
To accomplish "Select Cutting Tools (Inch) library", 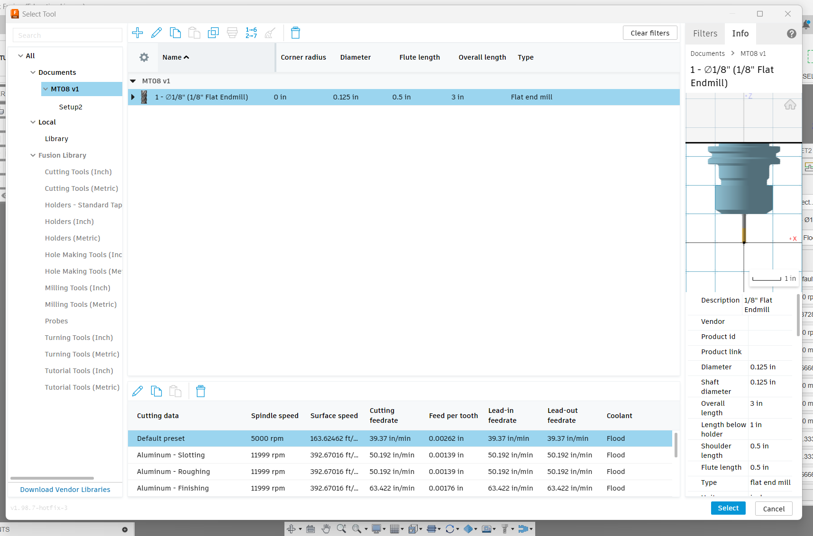I will tap(78, 172).
